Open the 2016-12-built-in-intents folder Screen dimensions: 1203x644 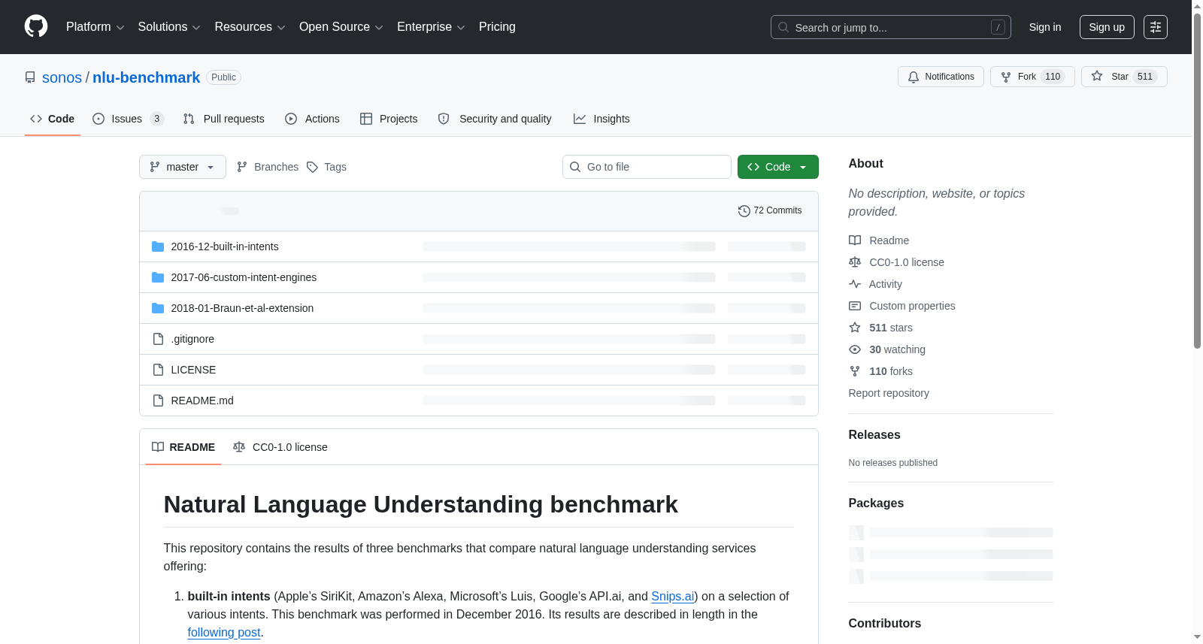225,246
